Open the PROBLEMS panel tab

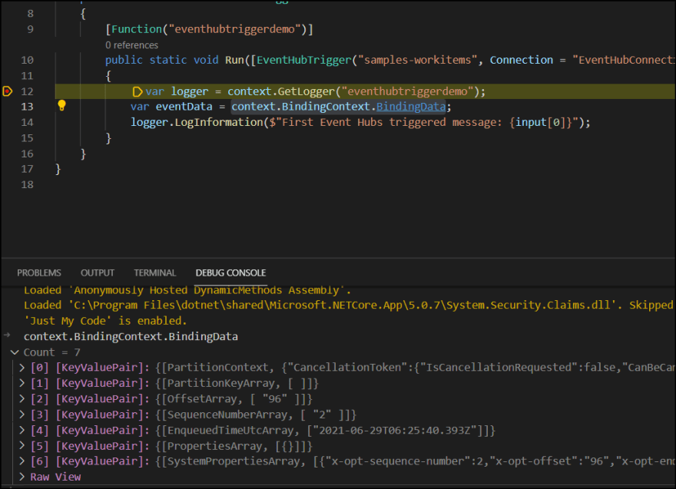39,273
